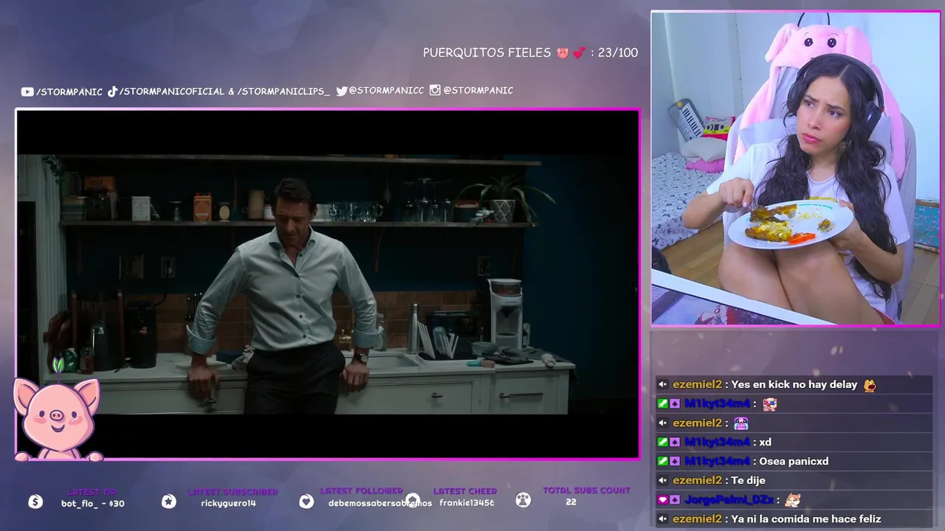The width and height of the screenshot is (945, 531).
Task: Click speaker badge on 'Yes en kick' message
Action: [663, 384]
